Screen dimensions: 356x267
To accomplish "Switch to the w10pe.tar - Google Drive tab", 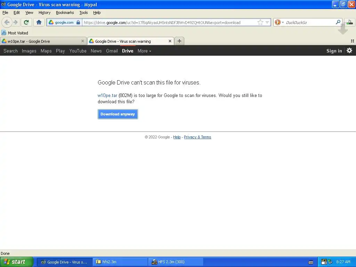I will [x=43, y=41].
